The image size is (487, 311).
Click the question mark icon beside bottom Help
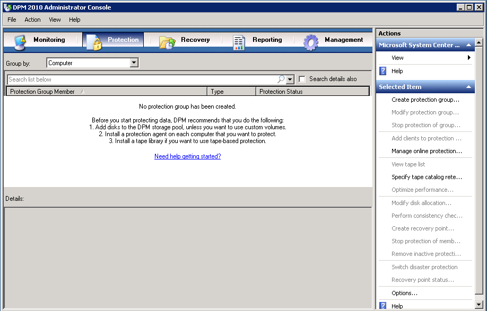[x=383, y=306]
